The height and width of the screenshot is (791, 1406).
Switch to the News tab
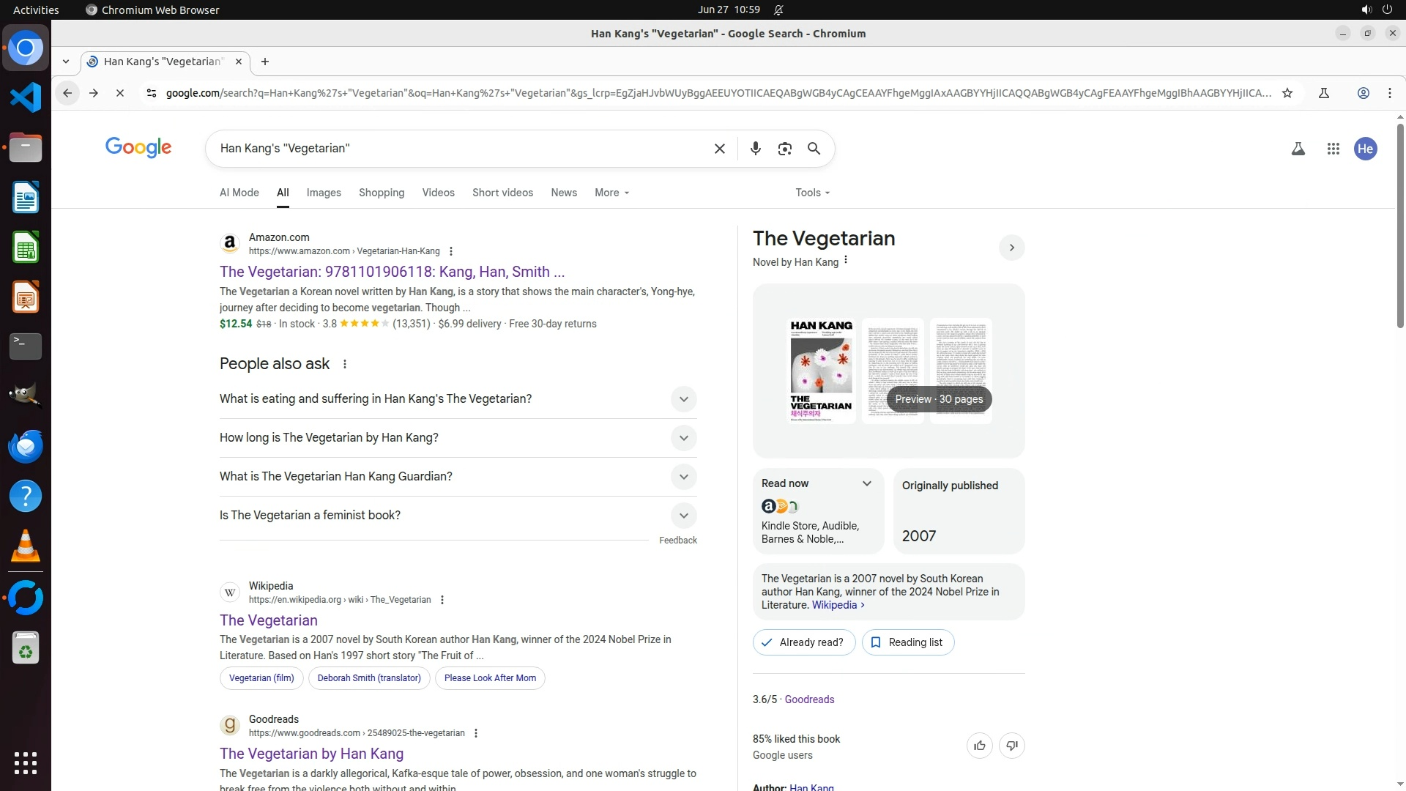(x=563, y=193)
